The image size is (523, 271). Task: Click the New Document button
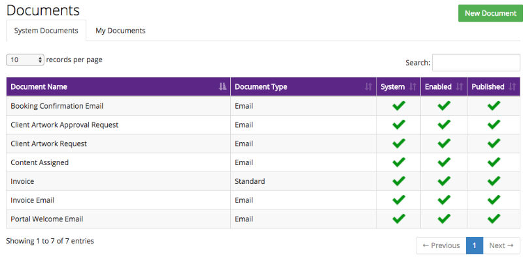tap(490, 13)
